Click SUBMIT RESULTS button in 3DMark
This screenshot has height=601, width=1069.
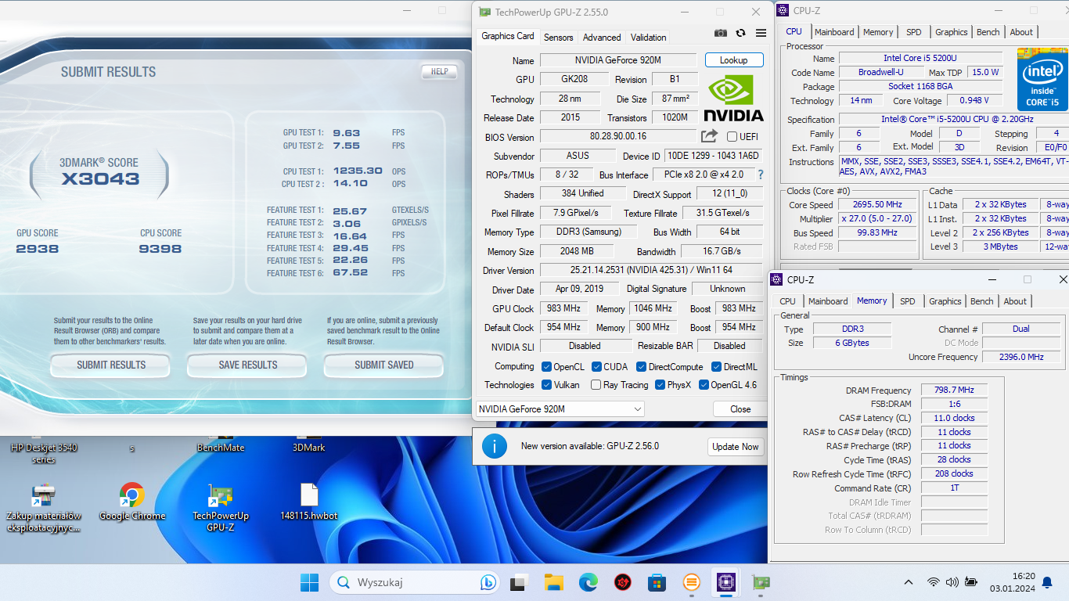pos(111,365)
